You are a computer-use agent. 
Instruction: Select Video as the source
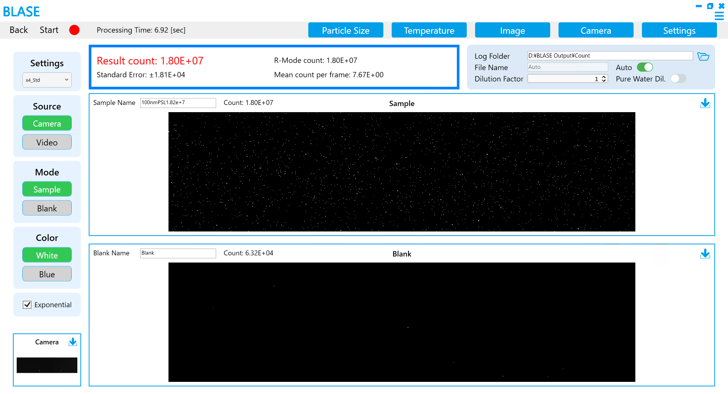click(x=47, y=142)
